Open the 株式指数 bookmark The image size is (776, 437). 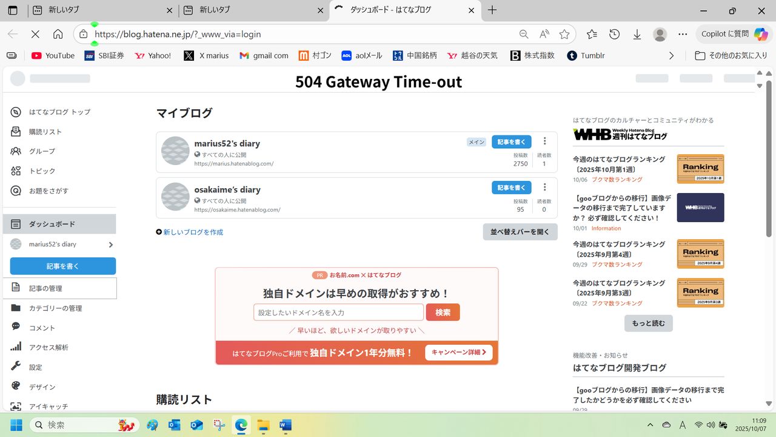pos(533,55)
